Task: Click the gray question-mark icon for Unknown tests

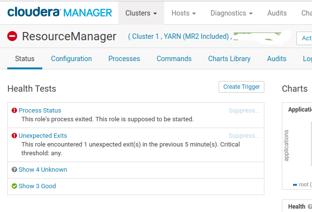Action: point(15,170)
